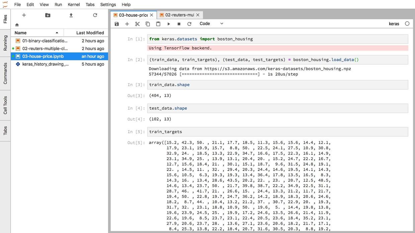This screenshot has width=415, height=233.
Task: Upload files using the upload icon
Action: coord(71,15)
